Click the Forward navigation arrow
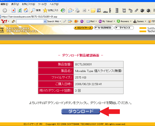Viewport: 155px width, 126px height. [x=5, y=10]
